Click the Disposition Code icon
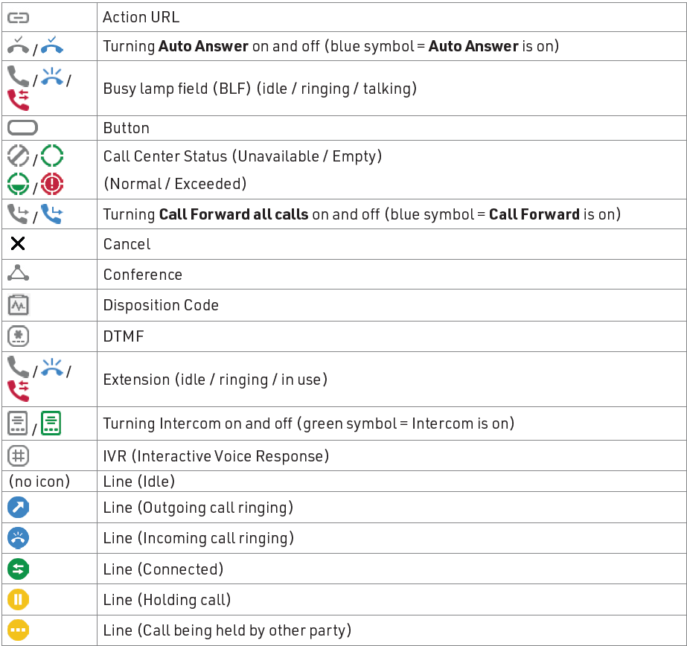The image size is (687, 646). coord(18,305)
